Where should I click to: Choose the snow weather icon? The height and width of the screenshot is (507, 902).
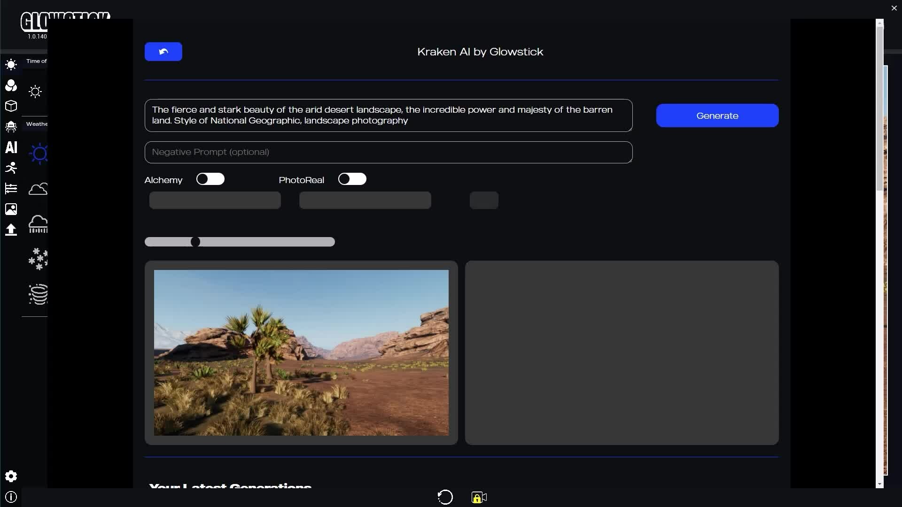coord(38,259)
